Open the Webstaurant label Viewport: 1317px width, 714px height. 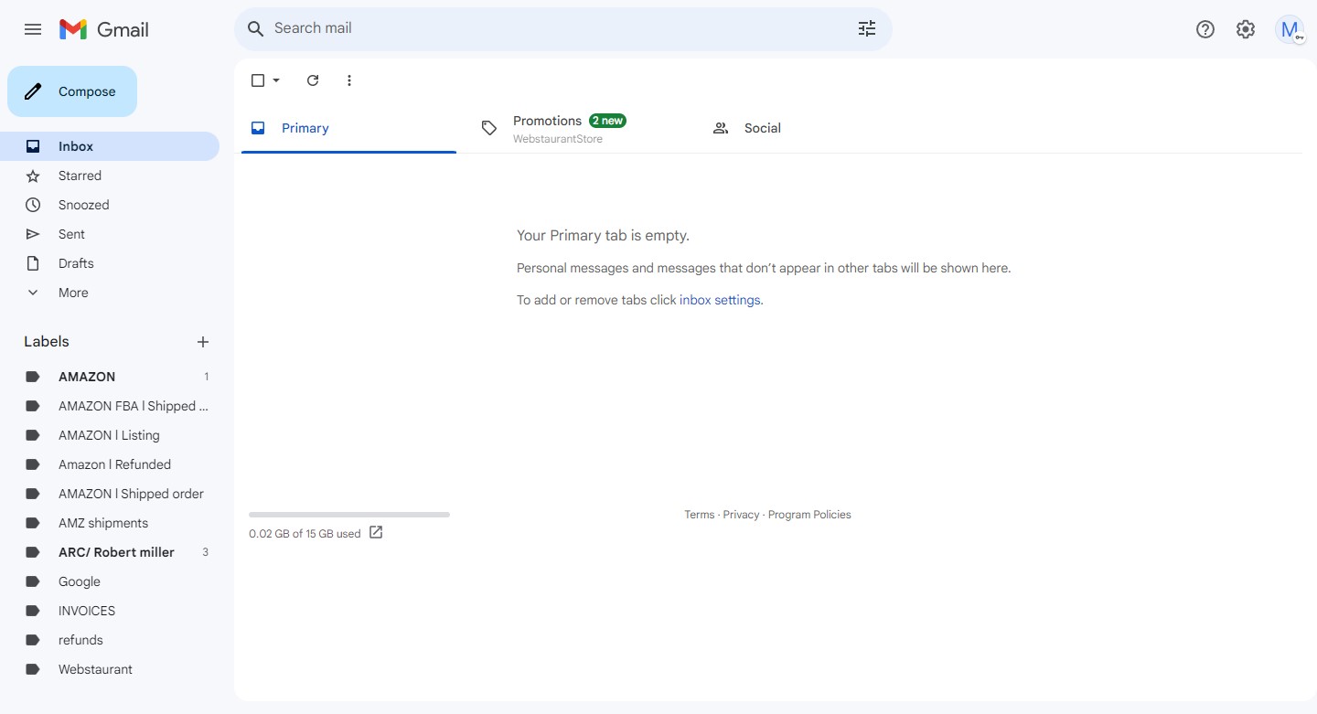pos(110,669)
